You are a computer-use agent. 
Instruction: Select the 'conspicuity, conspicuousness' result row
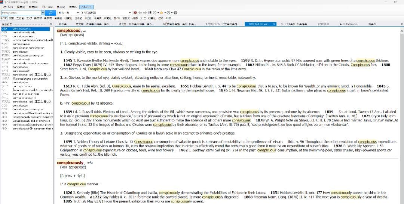coord(27,63)
